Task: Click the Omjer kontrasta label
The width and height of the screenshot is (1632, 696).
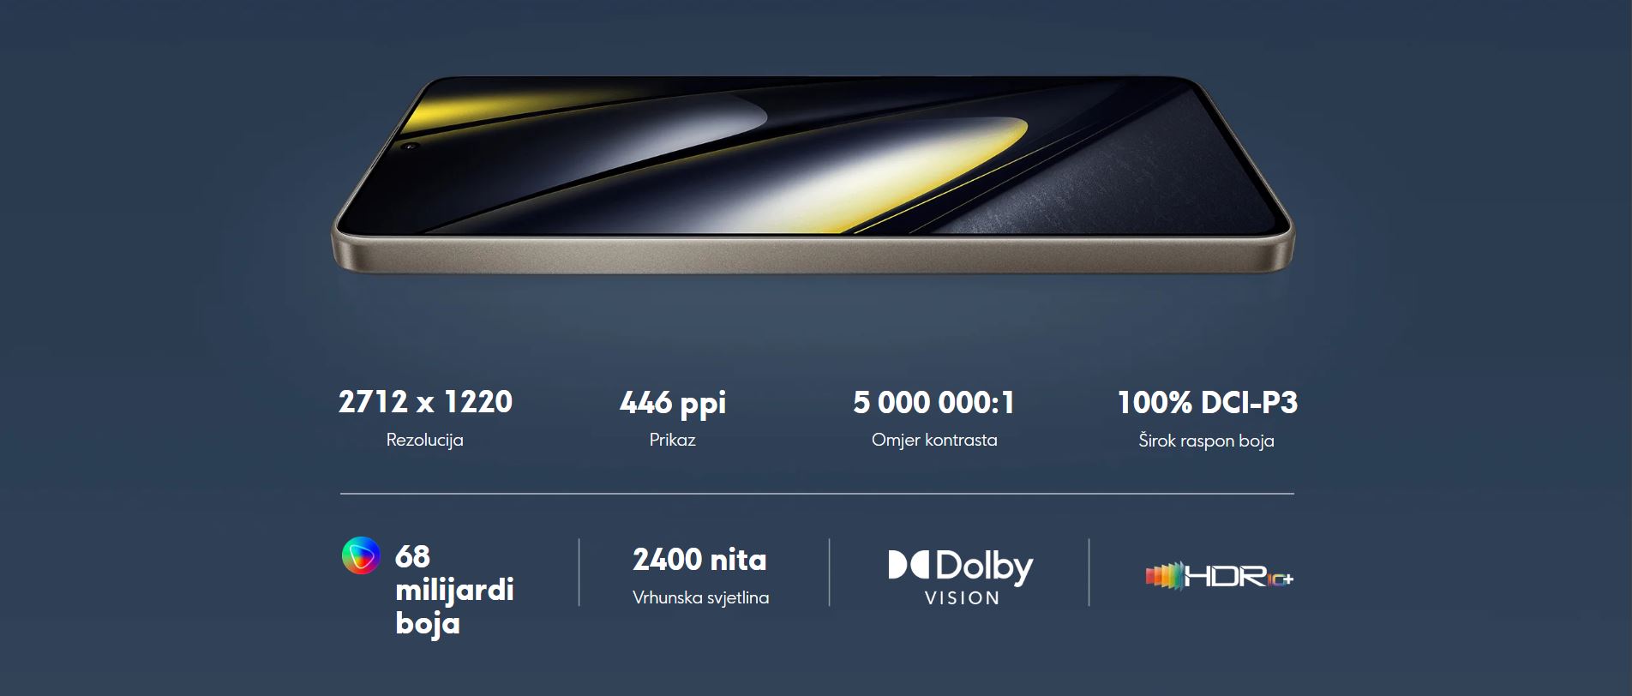Action: [x=934, y=440]
